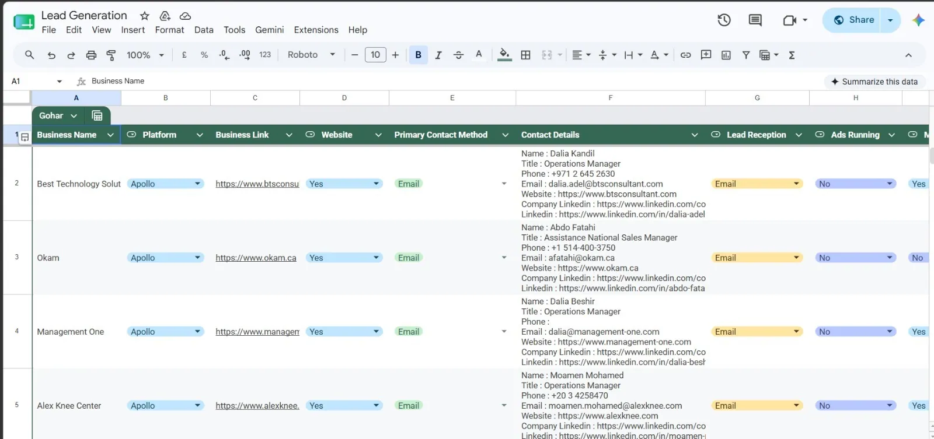Open the zoom 100% dropdown
Viewport: 934px width, 439px height.
click(145, 55)
